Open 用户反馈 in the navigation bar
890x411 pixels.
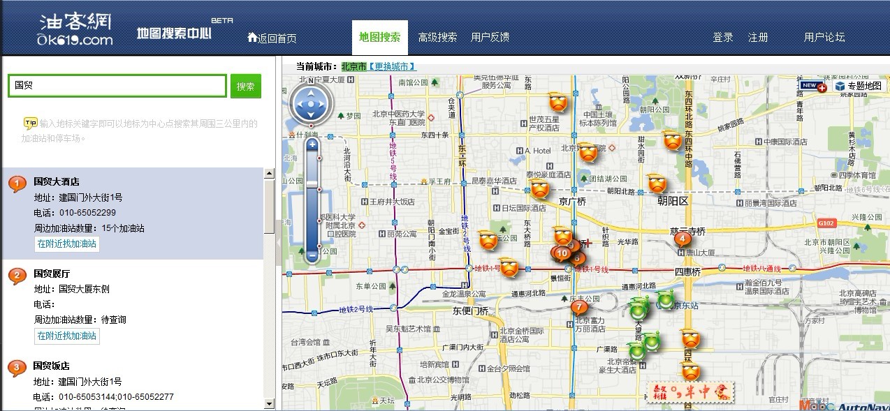pyautogui.click(x=490, y=37)
